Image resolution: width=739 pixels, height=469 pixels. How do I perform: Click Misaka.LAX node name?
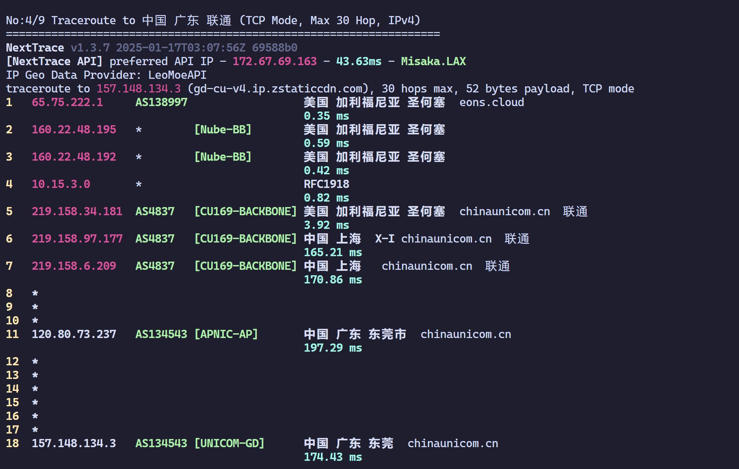(x=433, y=61)
